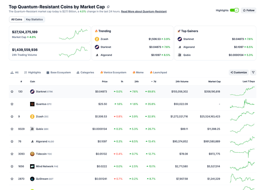
Task: Favorite Algorand with its star icon
Action: coord(12,141)
